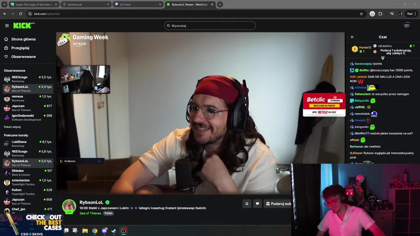Click Partek13 in the gift leaderboard
Screen dimensions: 420x236
(365, 48)
